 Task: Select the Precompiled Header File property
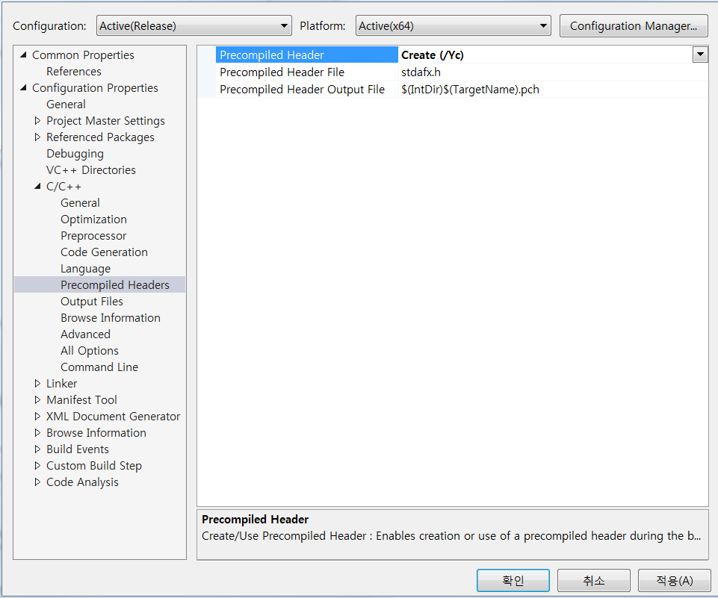click(307, 72)
